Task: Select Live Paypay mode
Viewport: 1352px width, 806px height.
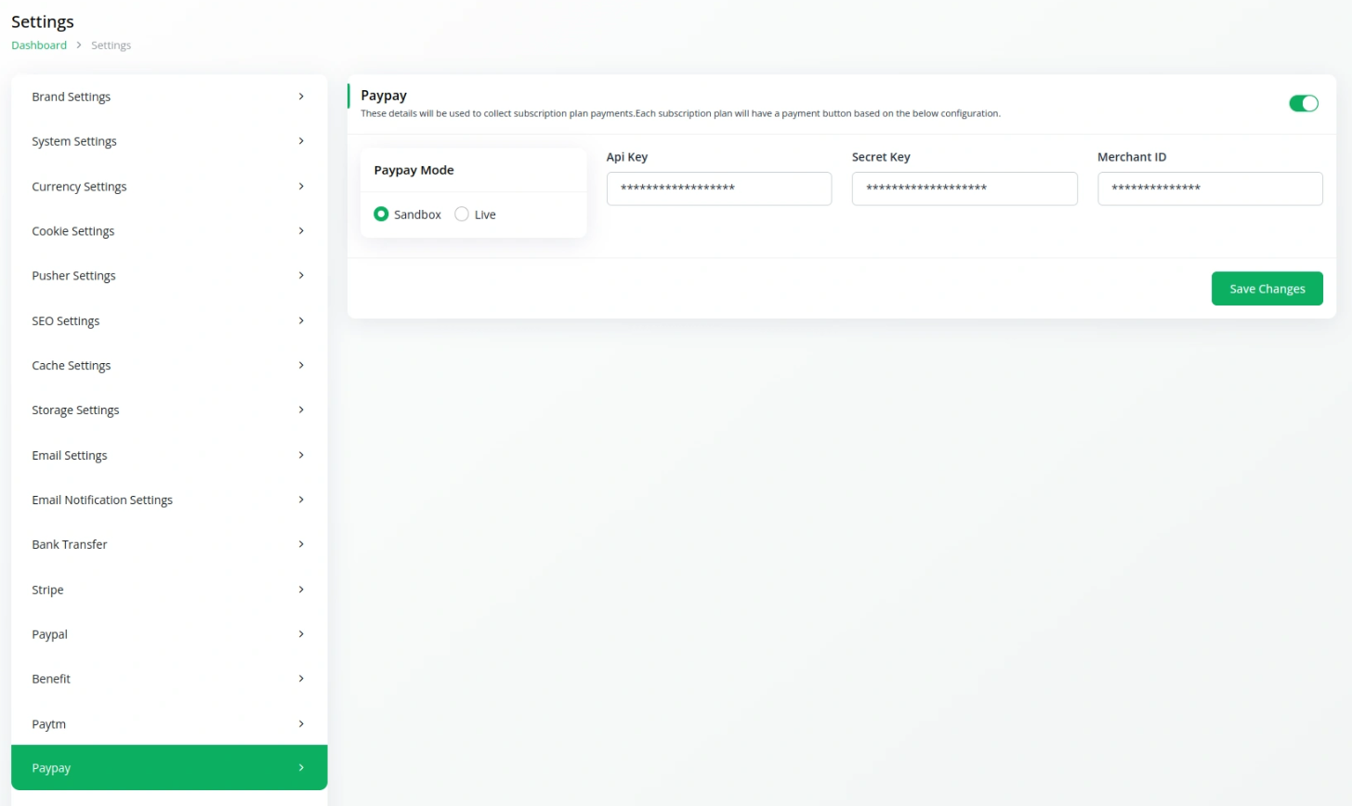Action: coord(462,214)
